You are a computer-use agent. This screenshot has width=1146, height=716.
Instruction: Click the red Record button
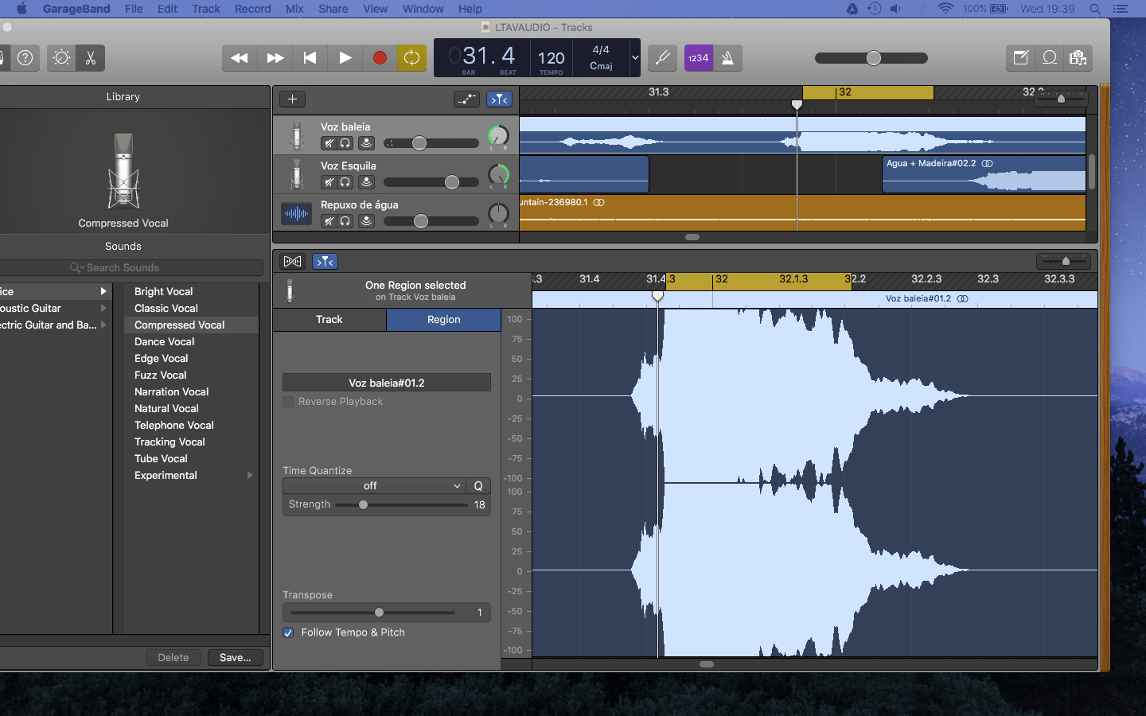click(x=380, y=58)
